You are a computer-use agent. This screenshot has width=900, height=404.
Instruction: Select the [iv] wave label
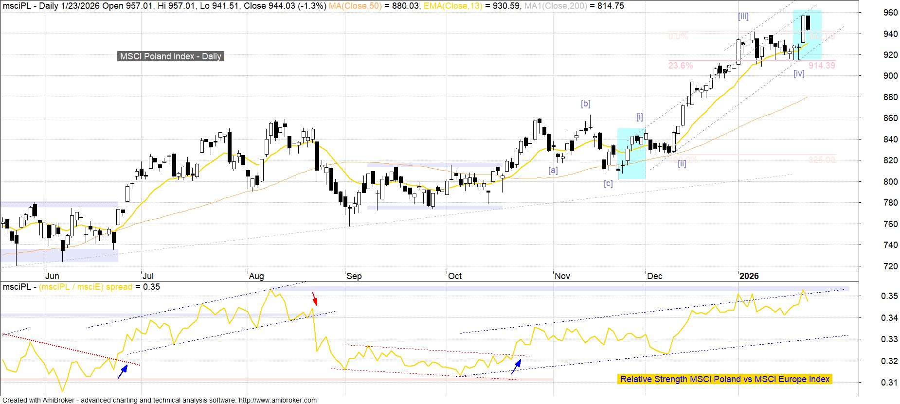pos(799,74)
